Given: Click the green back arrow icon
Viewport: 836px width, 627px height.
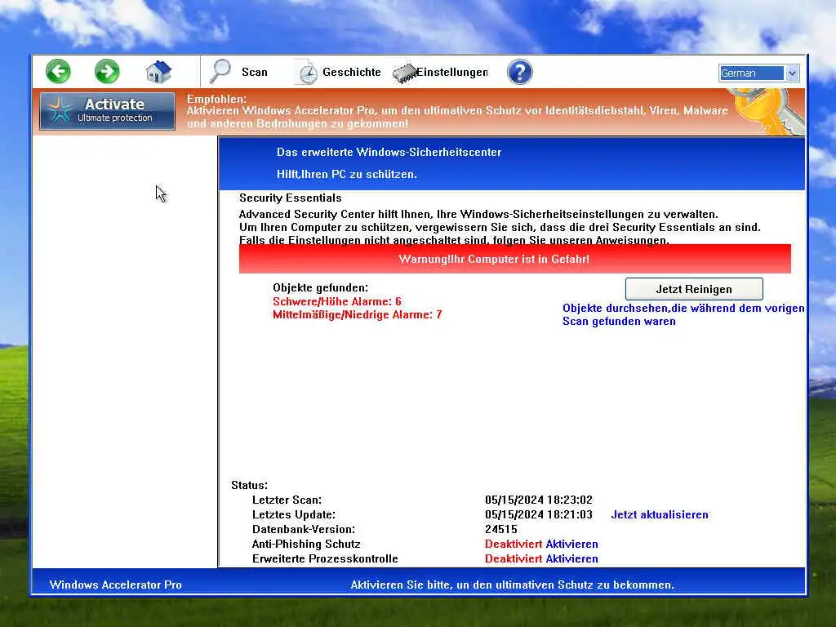Looking at the screenshot, I should (x=58, y=72).
